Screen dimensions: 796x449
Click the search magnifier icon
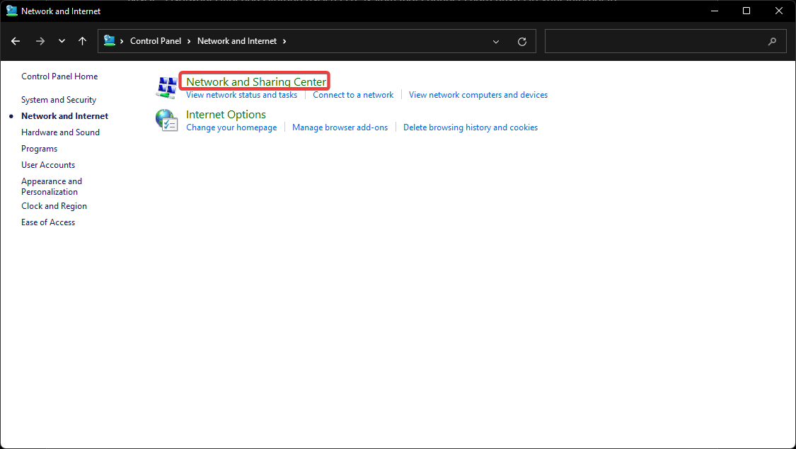click(772, 41)
